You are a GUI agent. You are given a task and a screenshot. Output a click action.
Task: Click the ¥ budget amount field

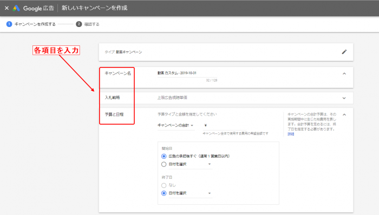tap(225, 125)
